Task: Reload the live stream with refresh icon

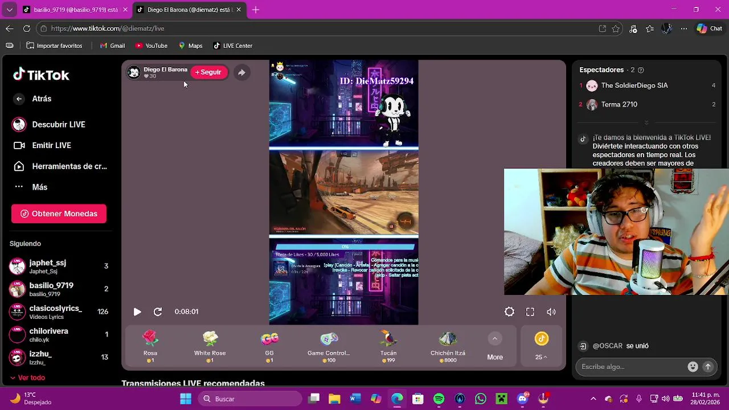Action: pyautogui.click(x=158, y=312)
